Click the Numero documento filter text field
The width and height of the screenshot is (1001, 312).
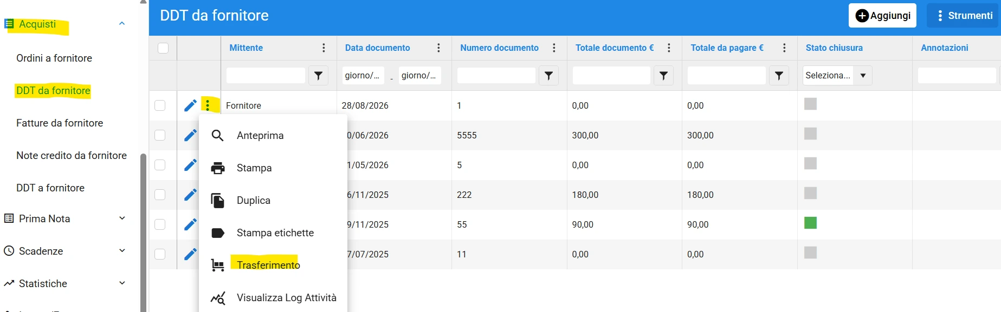tap(496, 76)
